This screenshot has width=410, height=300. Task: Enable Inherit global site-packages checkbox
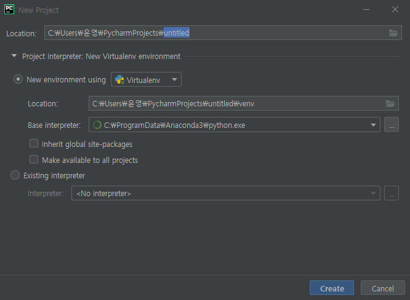[34, 144]
